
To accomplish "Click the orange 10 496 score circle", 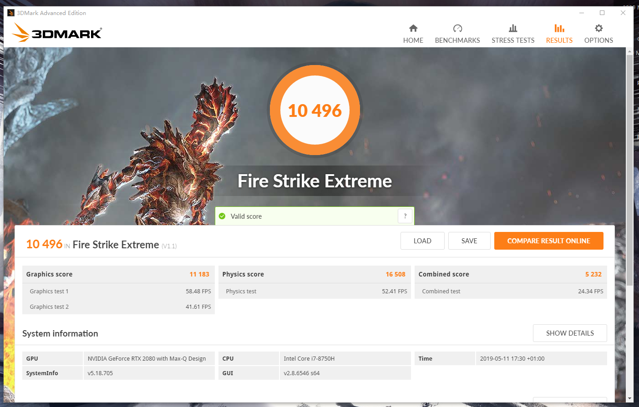I will (315, 111).
